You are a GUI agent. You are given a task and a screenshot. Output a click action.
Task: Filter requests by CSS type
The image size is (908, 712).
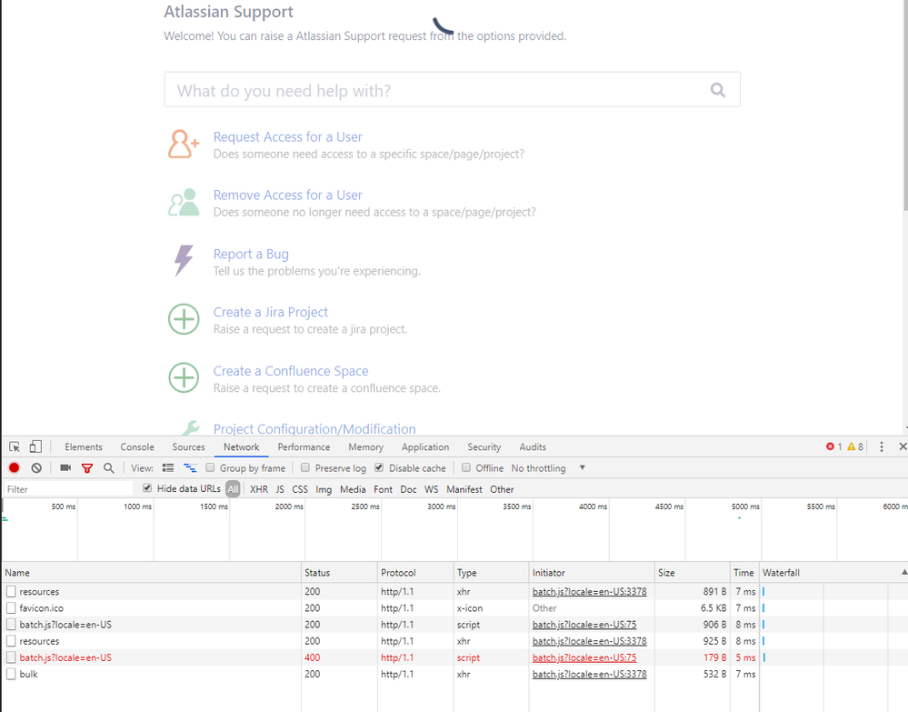tap(300, 489)
